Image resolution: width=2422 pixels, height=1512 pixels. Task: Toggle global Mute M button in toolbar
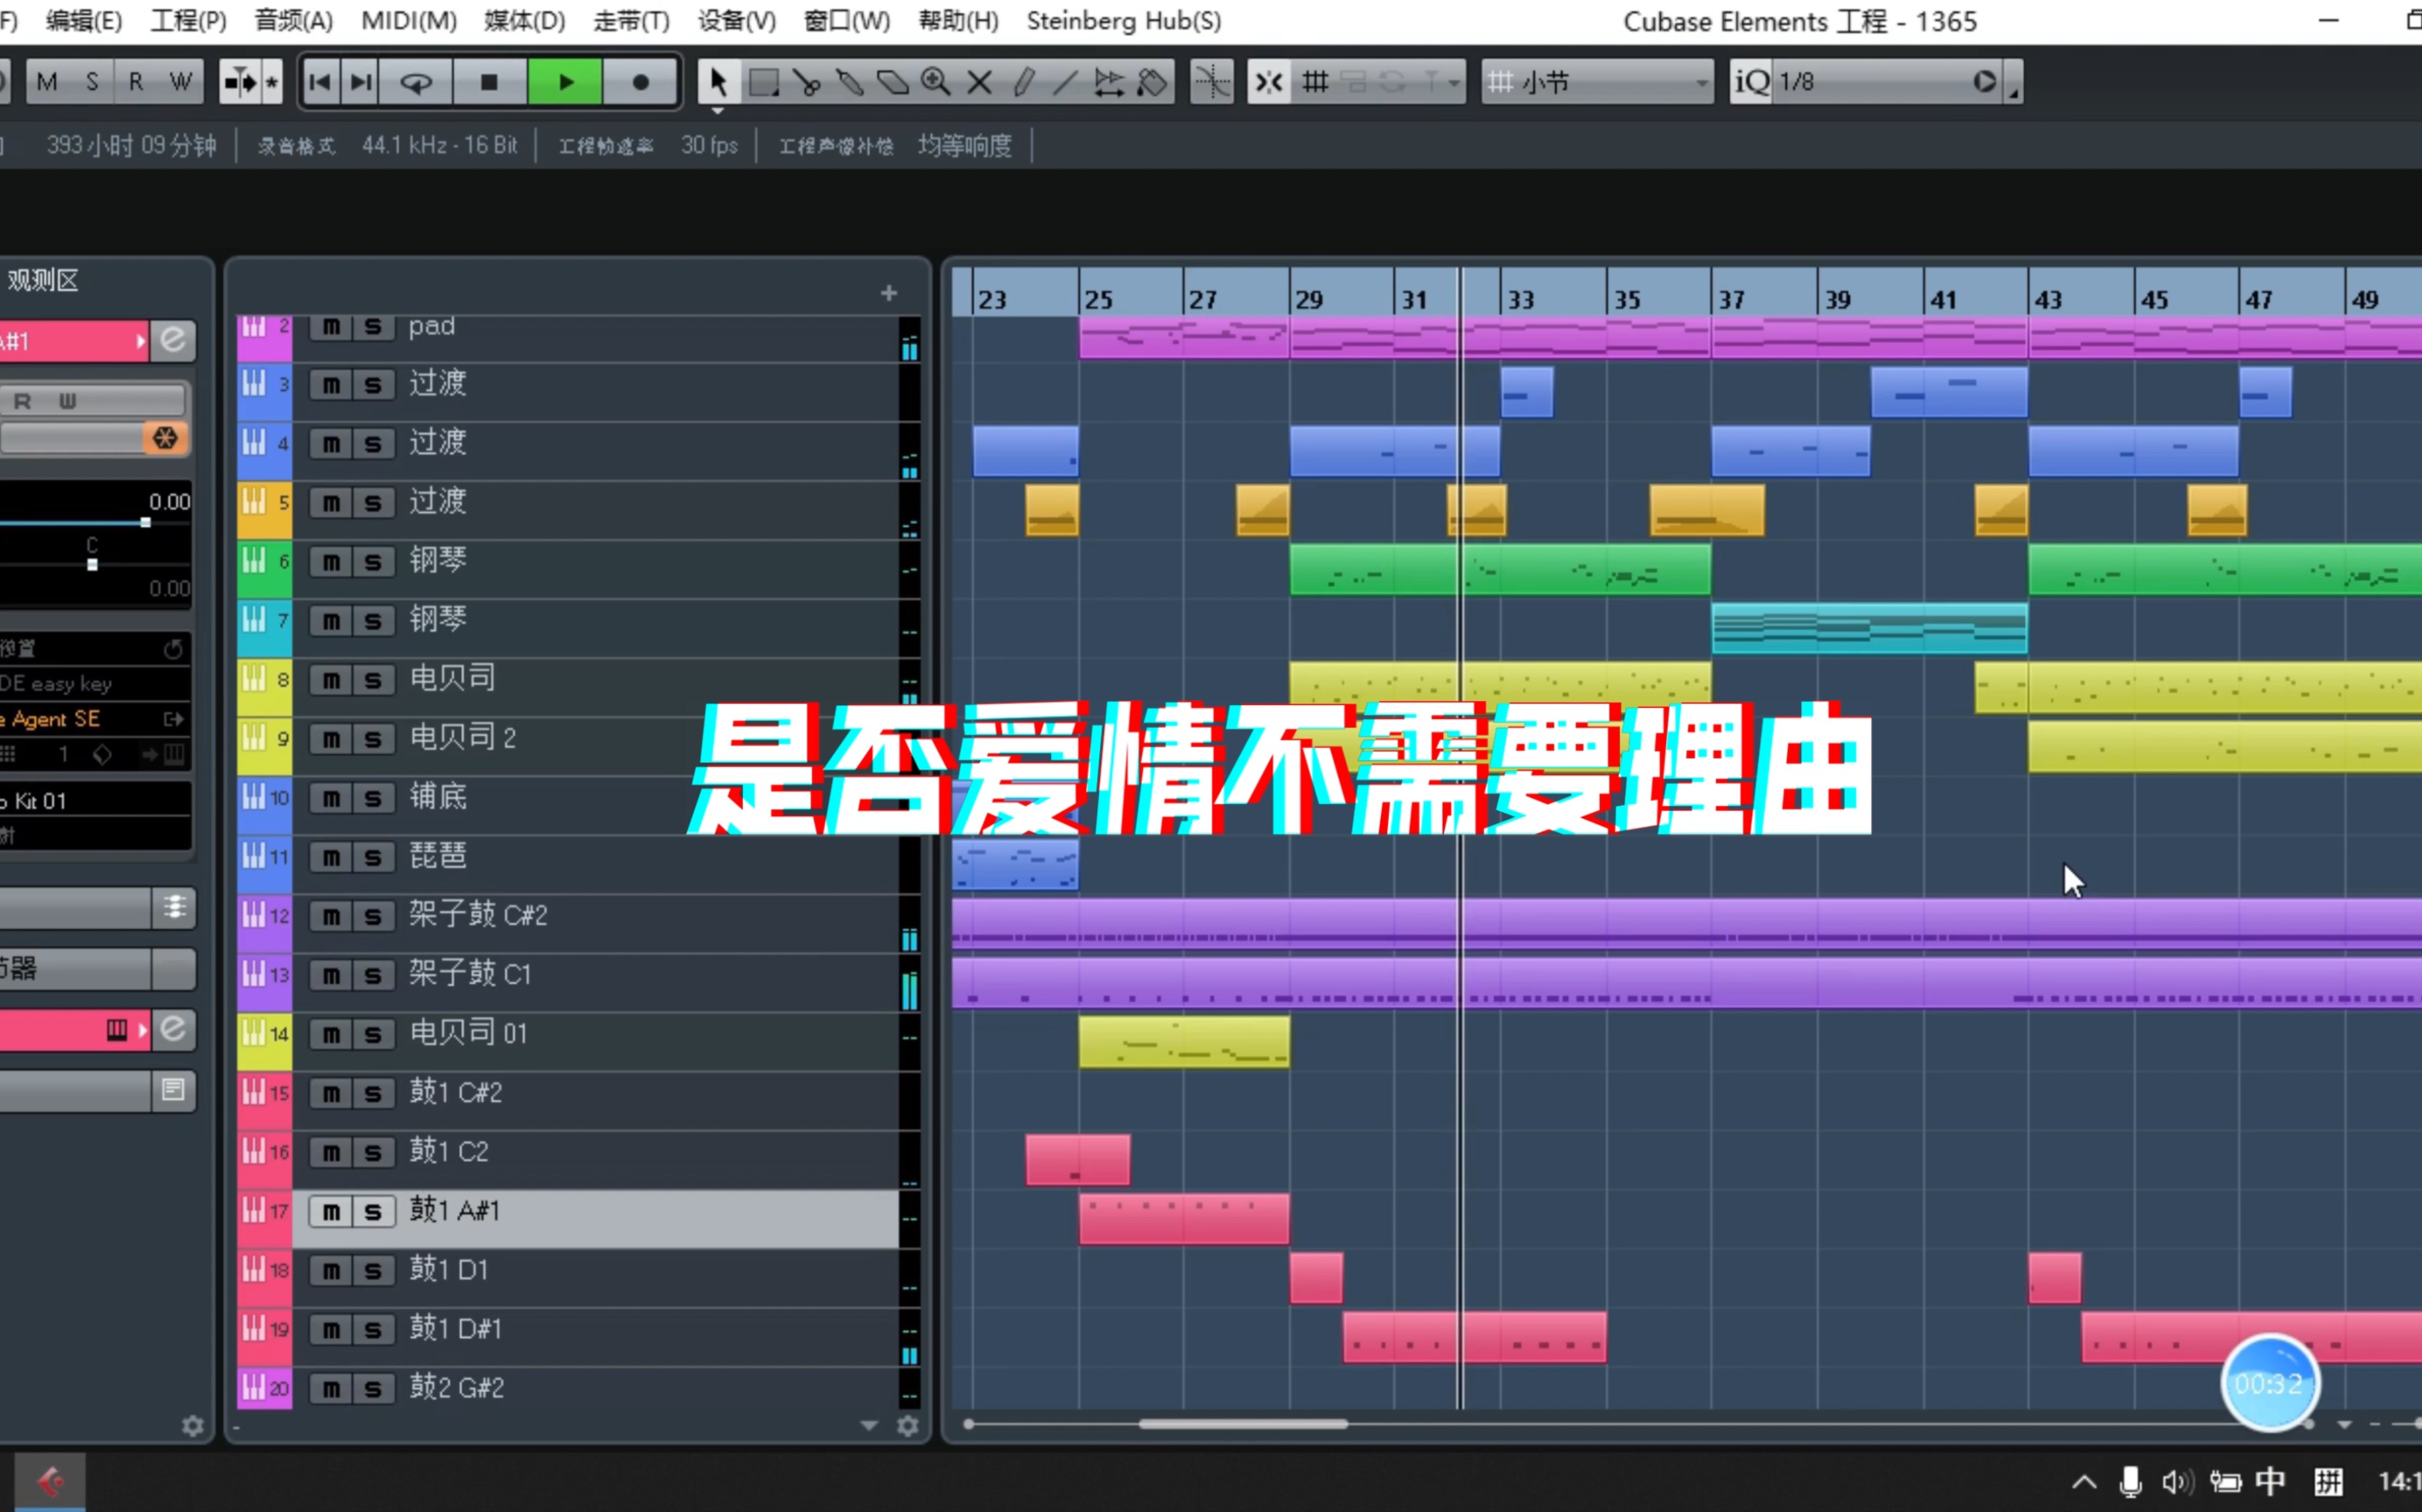click(47, 82)
